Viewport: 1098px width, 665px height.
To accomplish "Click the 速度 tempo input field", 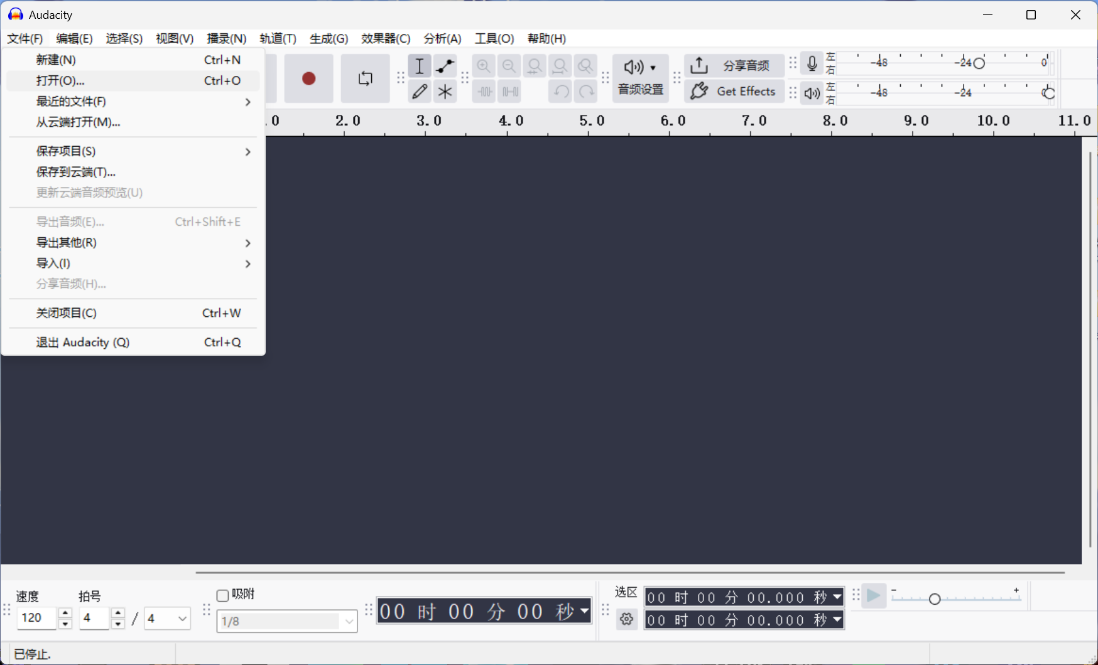I will click(x=37, y=619).
